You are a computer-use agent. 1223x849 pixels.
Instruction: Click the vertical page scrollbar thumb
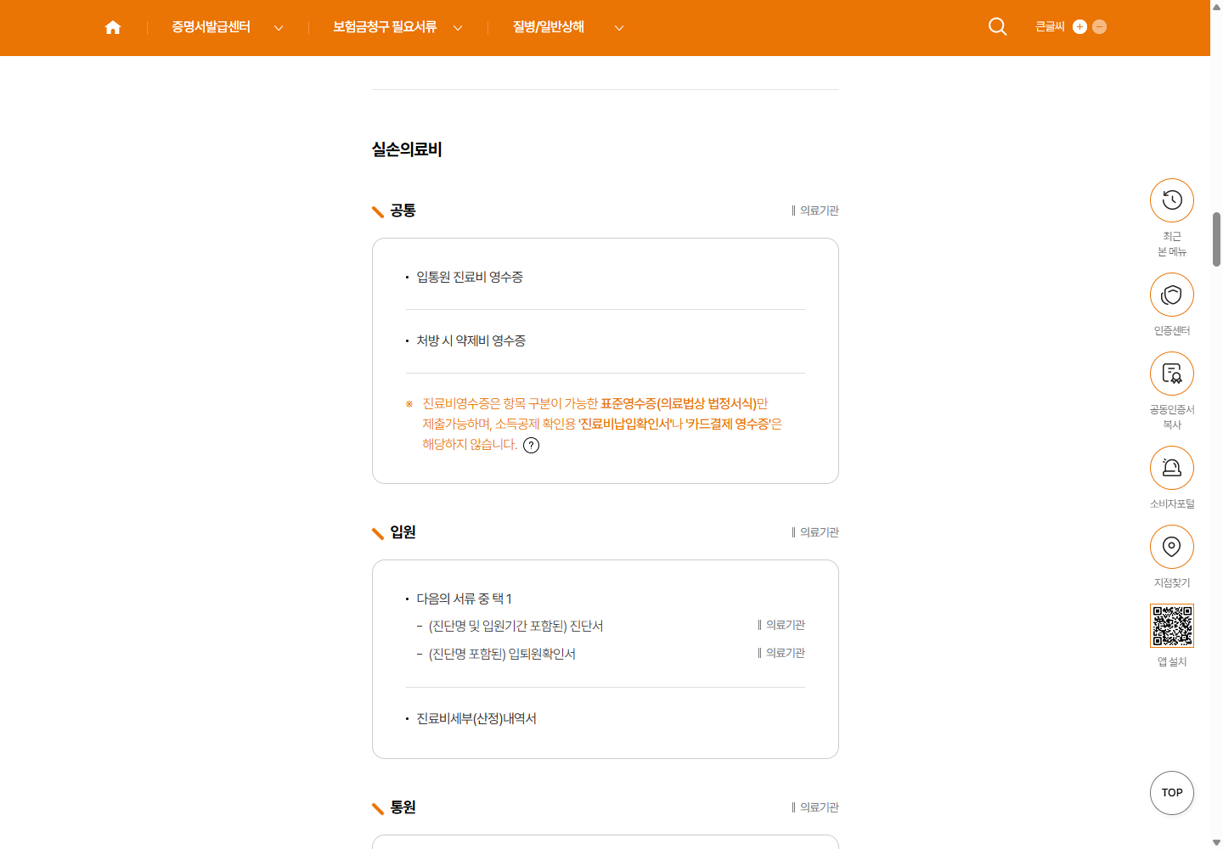(x=1216, y=239)
